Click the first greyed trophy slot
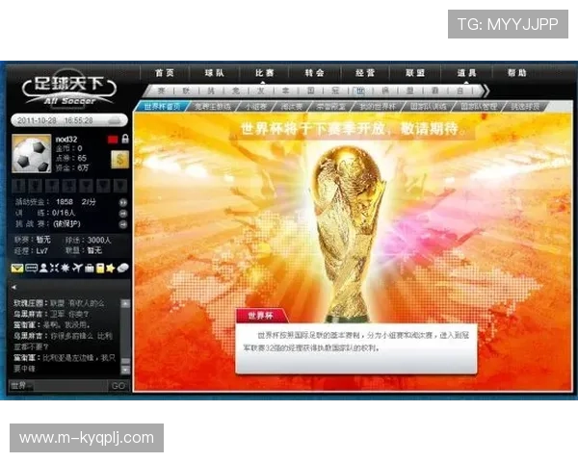This screenshot has height=462, width=578. tap(18, 186)
